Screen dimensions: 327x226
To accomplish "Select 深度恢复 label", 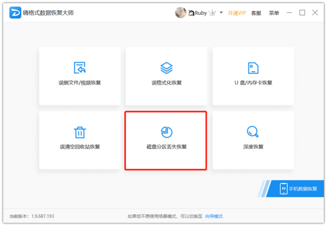I will pyautogui.click(x=253, y=147).
